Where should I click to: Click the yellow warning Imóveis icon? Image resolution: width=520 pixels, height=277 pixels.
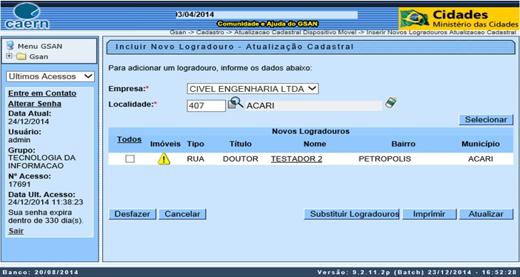point(164,159)
